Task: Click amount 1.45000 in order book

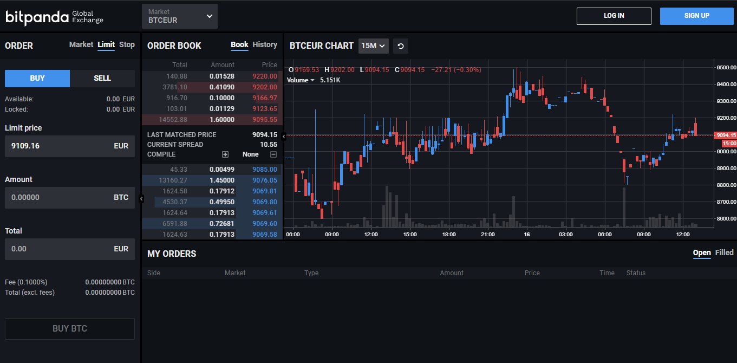Action: click(x=222, y=180)
